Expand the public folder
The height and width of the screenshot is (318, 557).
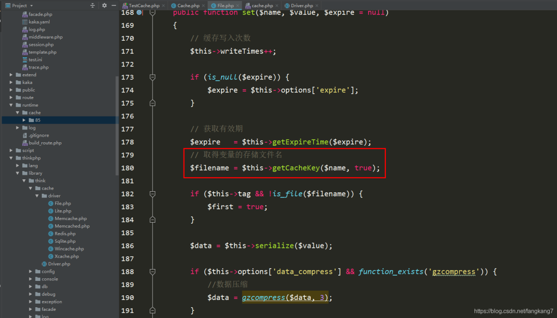pos(11,90)
